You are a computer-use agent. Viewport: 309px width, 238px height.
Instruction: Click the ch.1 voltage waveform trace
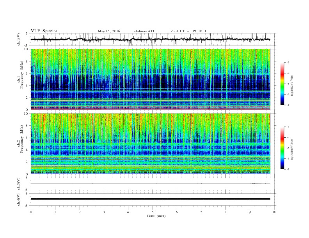point(151,39)
